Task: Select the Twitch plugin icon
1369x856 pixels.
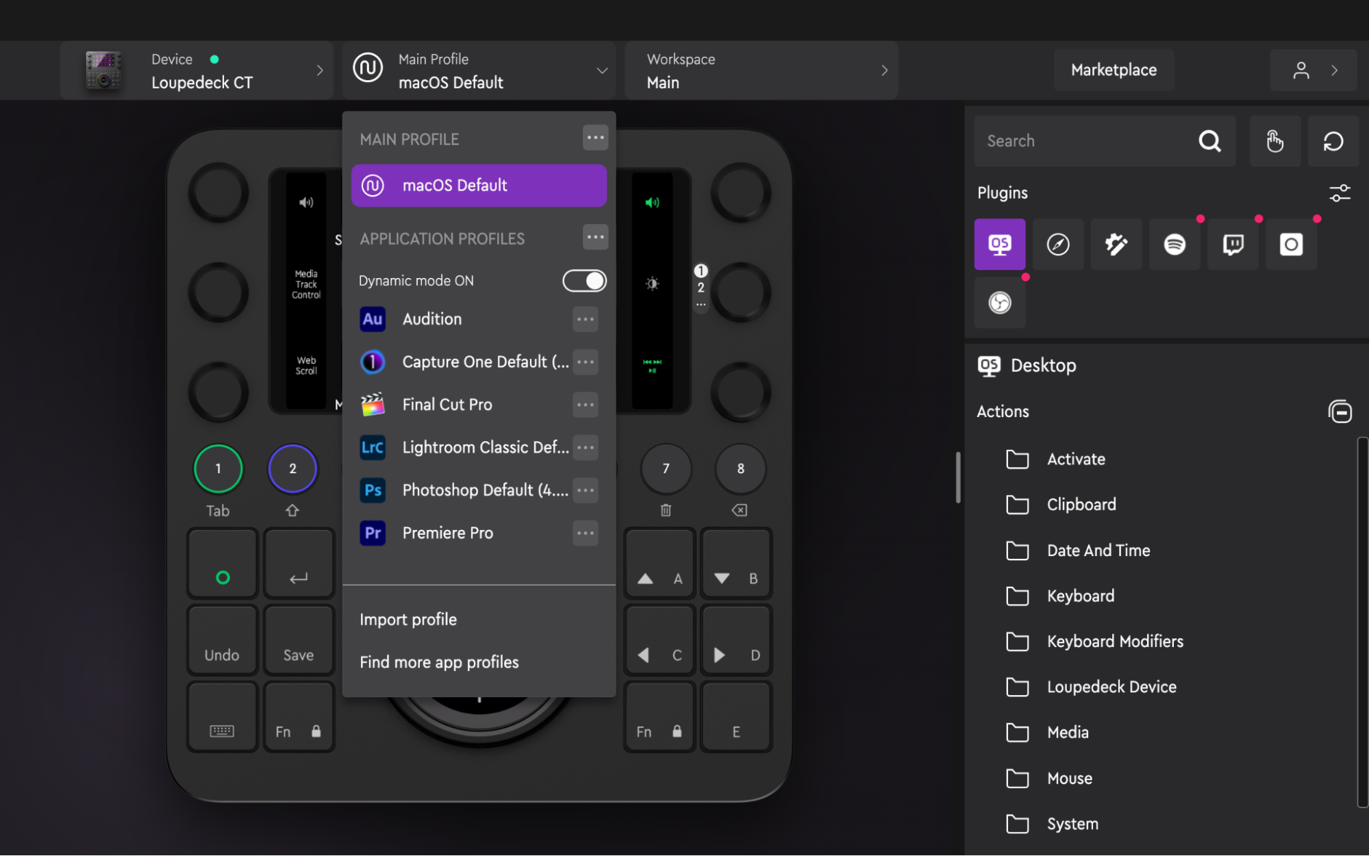Action: (1233, 244)
